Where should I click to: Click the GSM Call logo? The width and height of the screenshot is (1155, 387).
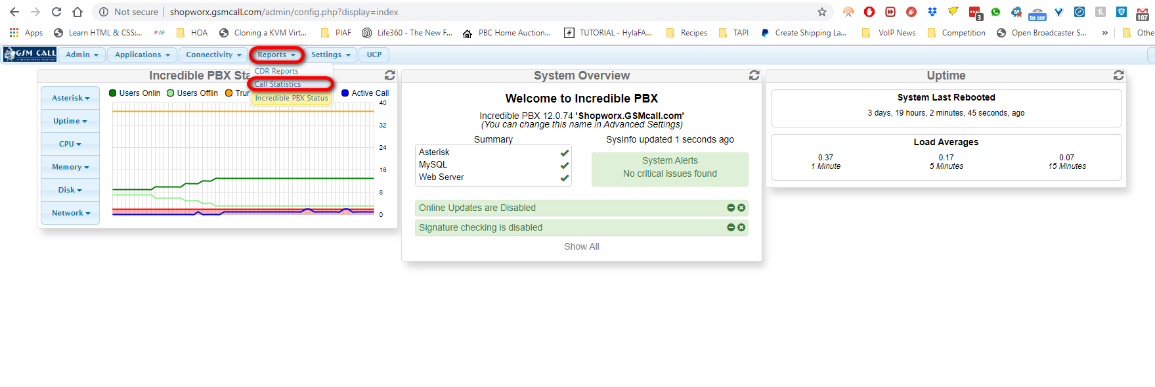[30, 55]
